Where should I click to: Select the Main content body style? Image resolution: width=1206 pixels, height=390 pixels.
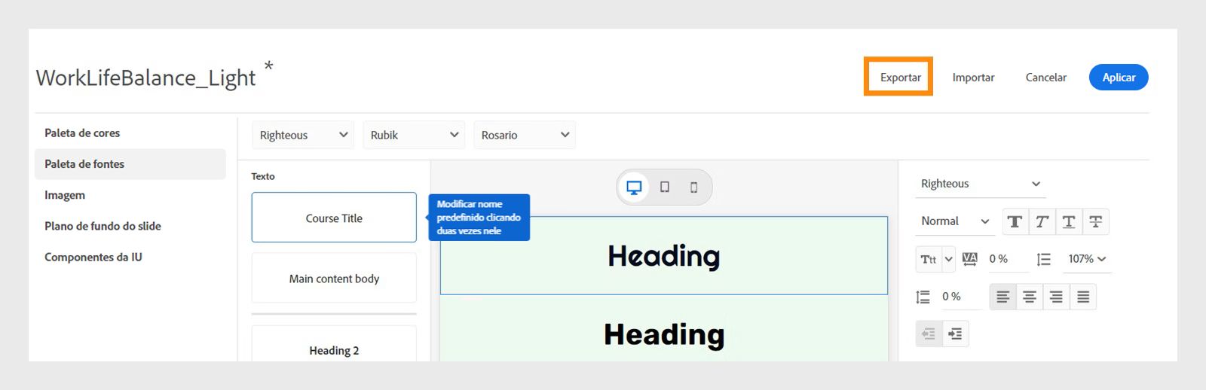(334, 279)
